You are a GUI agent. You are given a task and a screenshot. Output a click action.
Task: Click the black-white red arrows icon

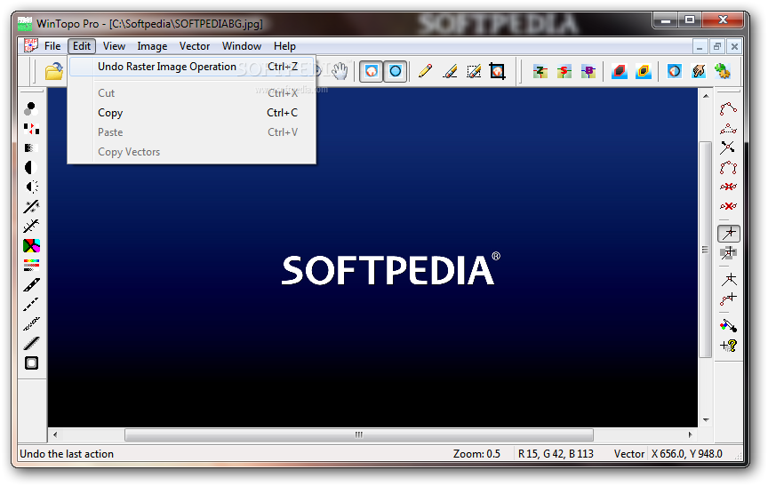point(31,129)
